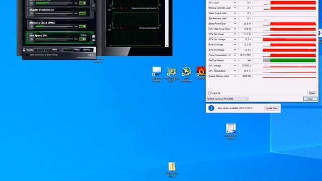Open the System Memory Used dropdown arrow

point(235,76)
